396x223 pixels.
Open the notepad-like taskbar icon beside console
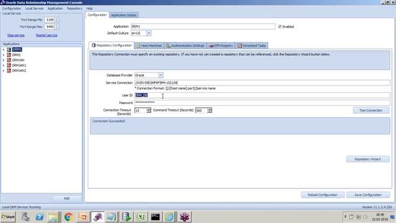pos(111,217)
